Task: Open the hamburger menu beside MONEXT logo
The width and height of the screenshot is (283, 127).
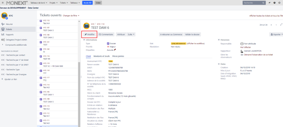Action: (x=3, y=3)
